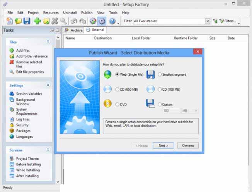The image size is (252, 192).
Task: Select Smallest segment radio button
Action: pos(160,74)
